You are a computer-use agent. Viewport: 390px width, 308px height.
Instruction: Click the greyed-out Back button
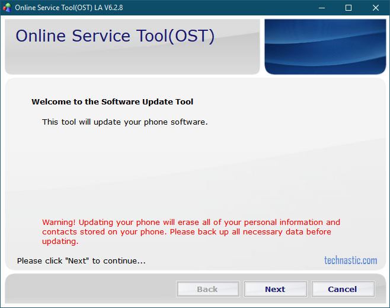[207, 289]
